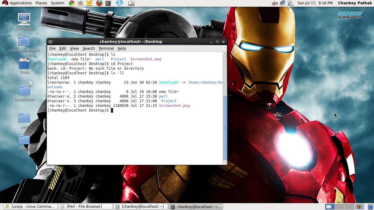Open the blue chat bubble launcher
The height and width of the screenshot is (210, 374).
click(119, 3)
